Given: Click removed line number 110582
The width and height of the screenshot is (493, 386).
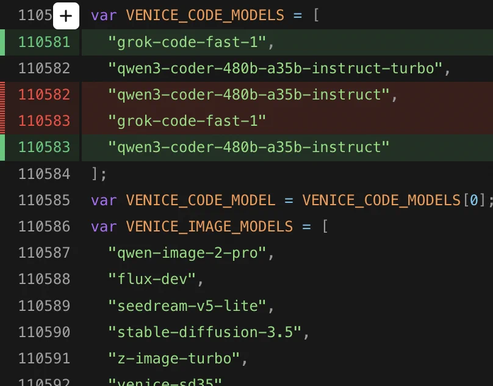Looking at the screenshot, I should [x=44, y=95].
